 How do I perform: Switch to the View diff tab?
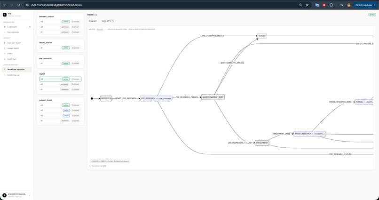(x=108, y=21)
